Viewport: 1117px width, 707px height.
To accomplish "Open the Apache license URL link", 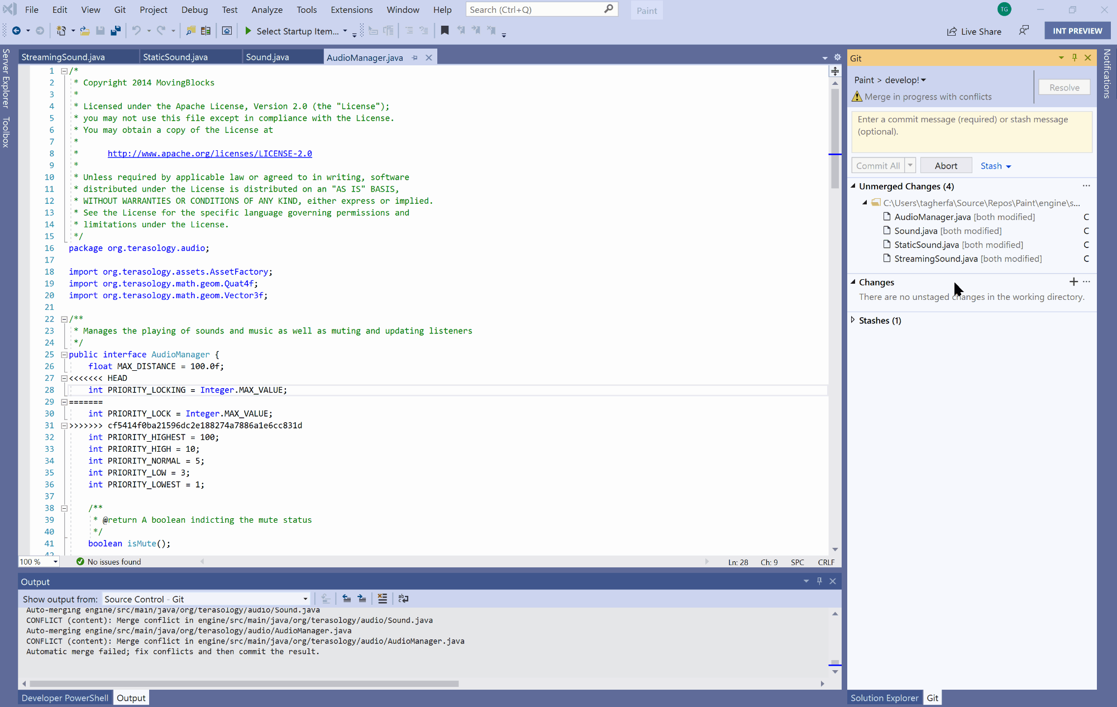I will (x=209, y=154).
